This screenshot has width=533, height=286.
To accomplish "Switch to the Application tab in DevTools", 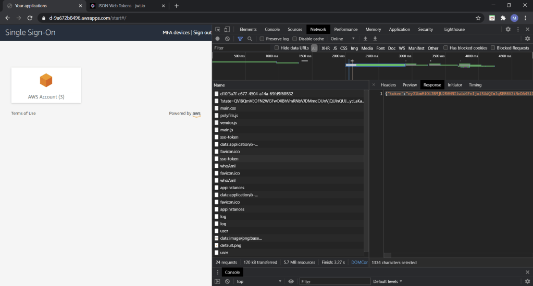I will click(399, 30).
